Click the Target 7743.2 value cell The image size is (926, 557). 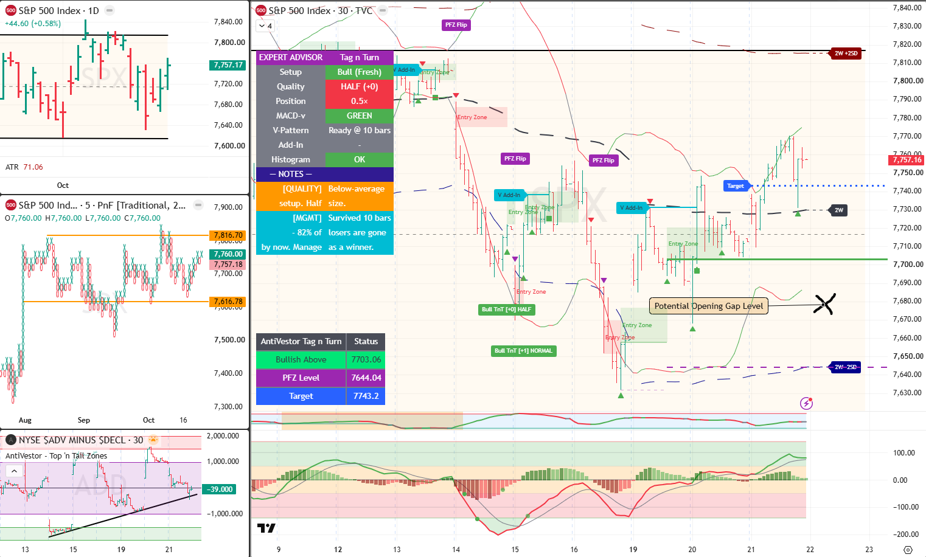[366, 396]
